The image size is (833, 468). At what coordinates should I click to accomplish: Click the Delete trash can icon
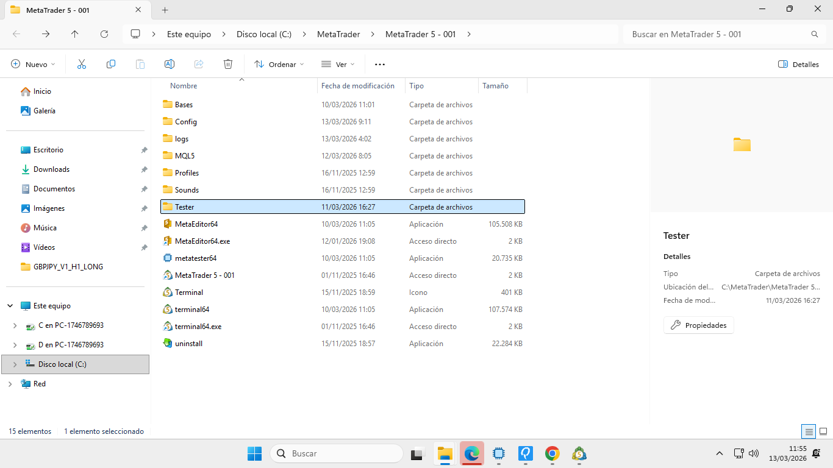[x=228, y=64]
